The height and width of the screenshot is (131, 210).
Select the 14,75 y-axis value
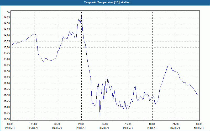click(7, 17)
